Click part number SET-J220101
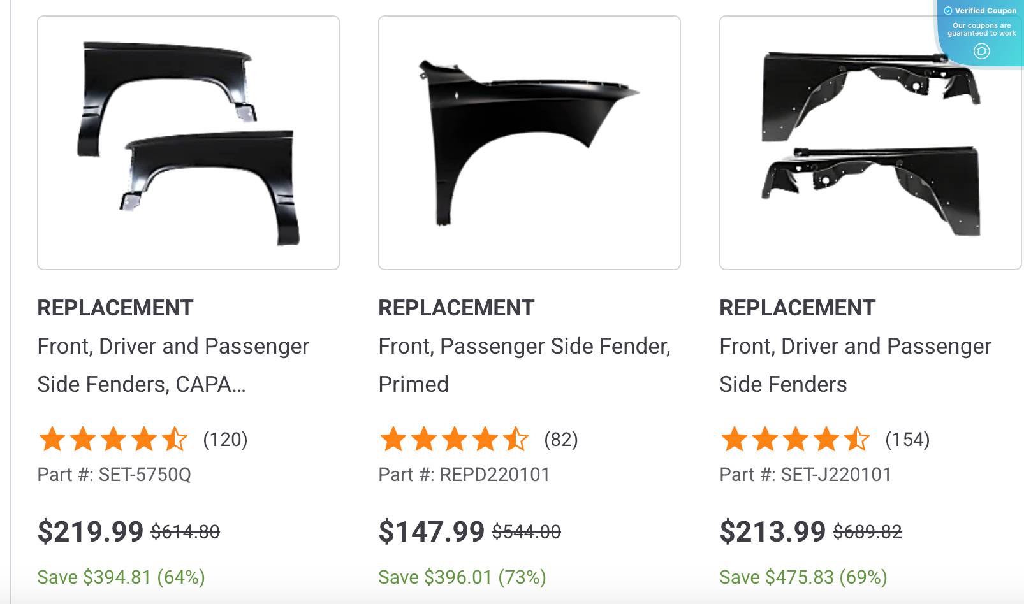Image resolution: width=1024 pixels, height=604 pixels. pos(805,475)
